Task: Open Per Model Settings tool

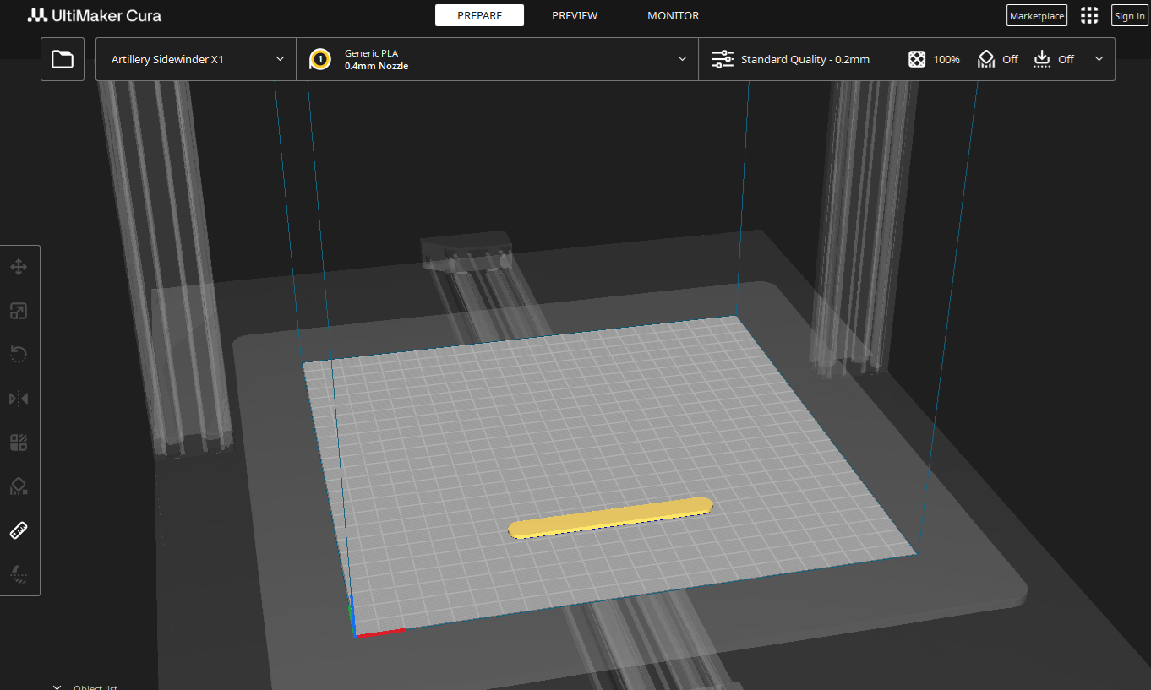Action: (19, 443)
